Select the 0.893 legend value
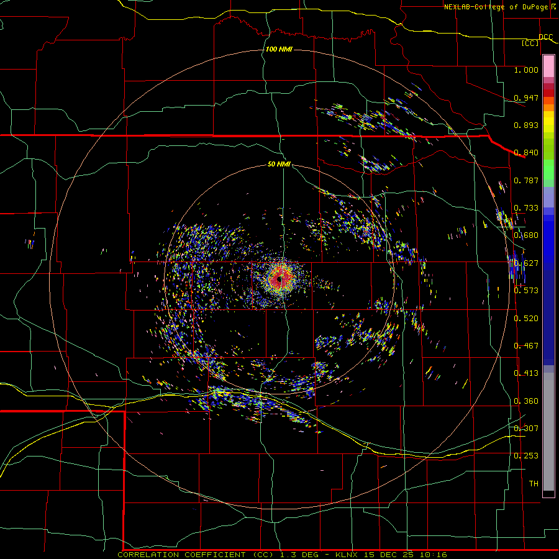Image resolution: width=559 pixels, height=559 pixels. (526, 125)
